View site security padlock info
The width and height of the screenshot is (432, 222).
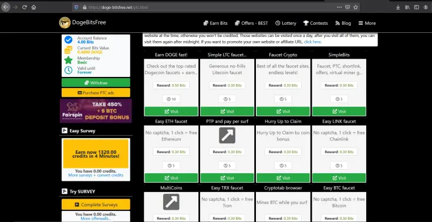pos(85,8)
